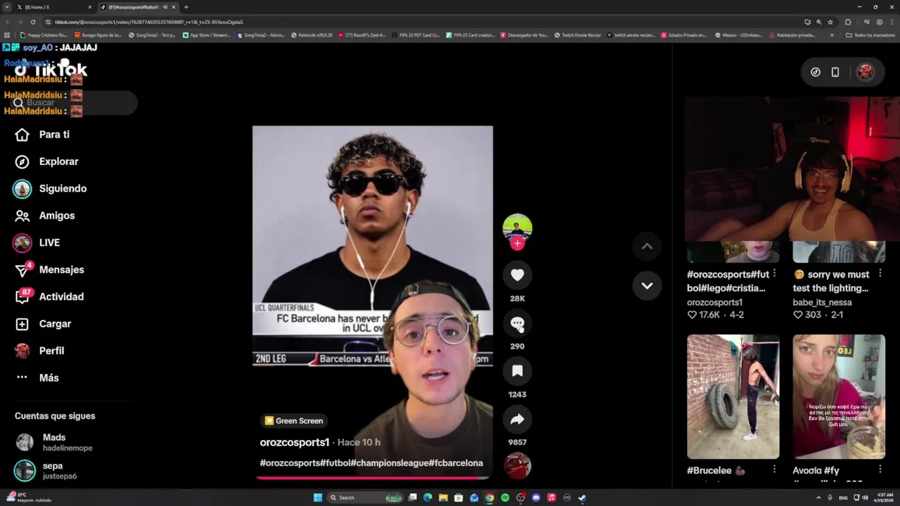Open a new browser tab with the plus button
Screen dimensions: 900x506
point(186,7)
